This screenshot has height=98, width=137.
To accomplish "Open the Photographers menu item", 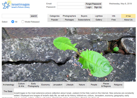I will (x=69, y=16).
